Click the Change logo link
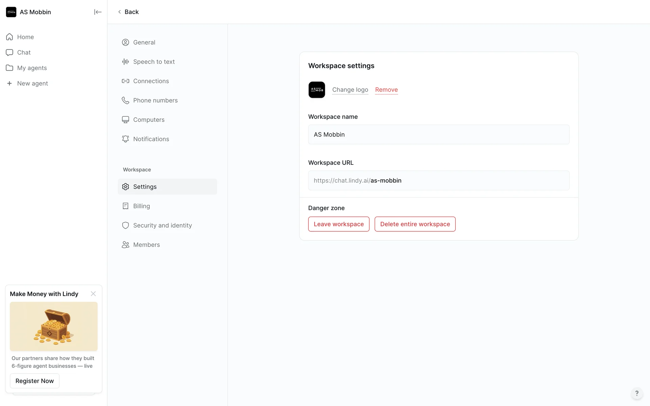Image resolution: width=650 pixels, height=406 pixels. pos(350,90)
